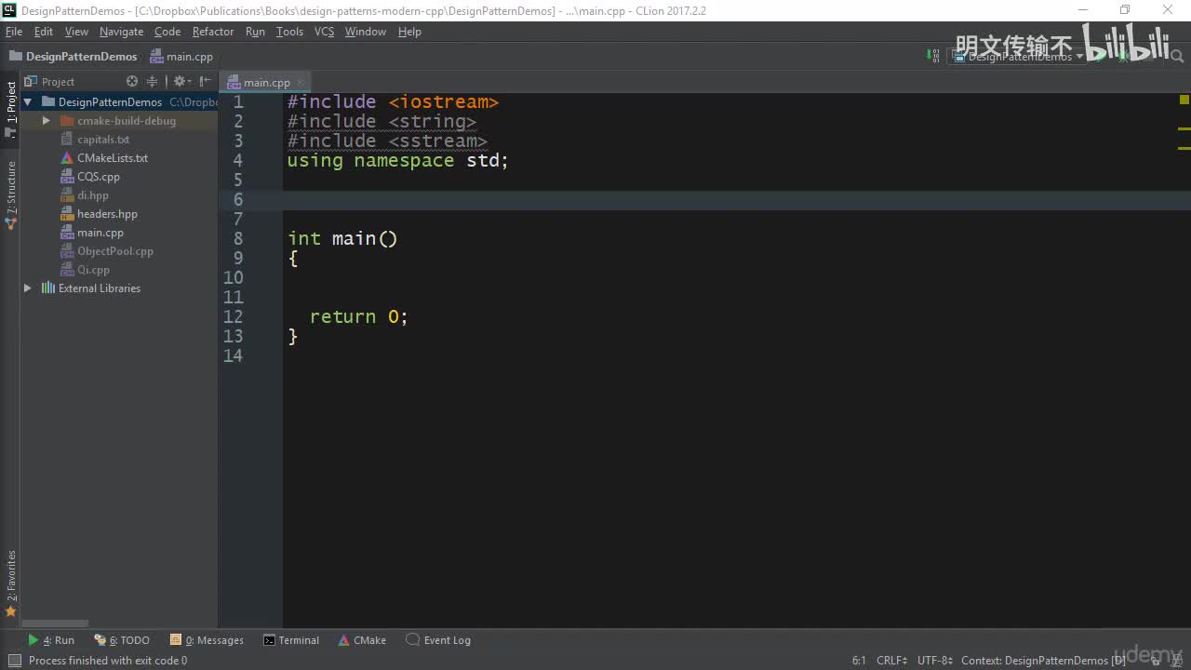Click the Collapse All icon in Project panel

click(x=153, y=82)
